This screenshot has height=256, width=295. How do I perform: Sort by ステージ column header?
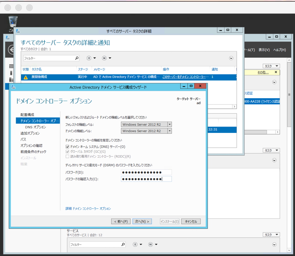[83, 69]
